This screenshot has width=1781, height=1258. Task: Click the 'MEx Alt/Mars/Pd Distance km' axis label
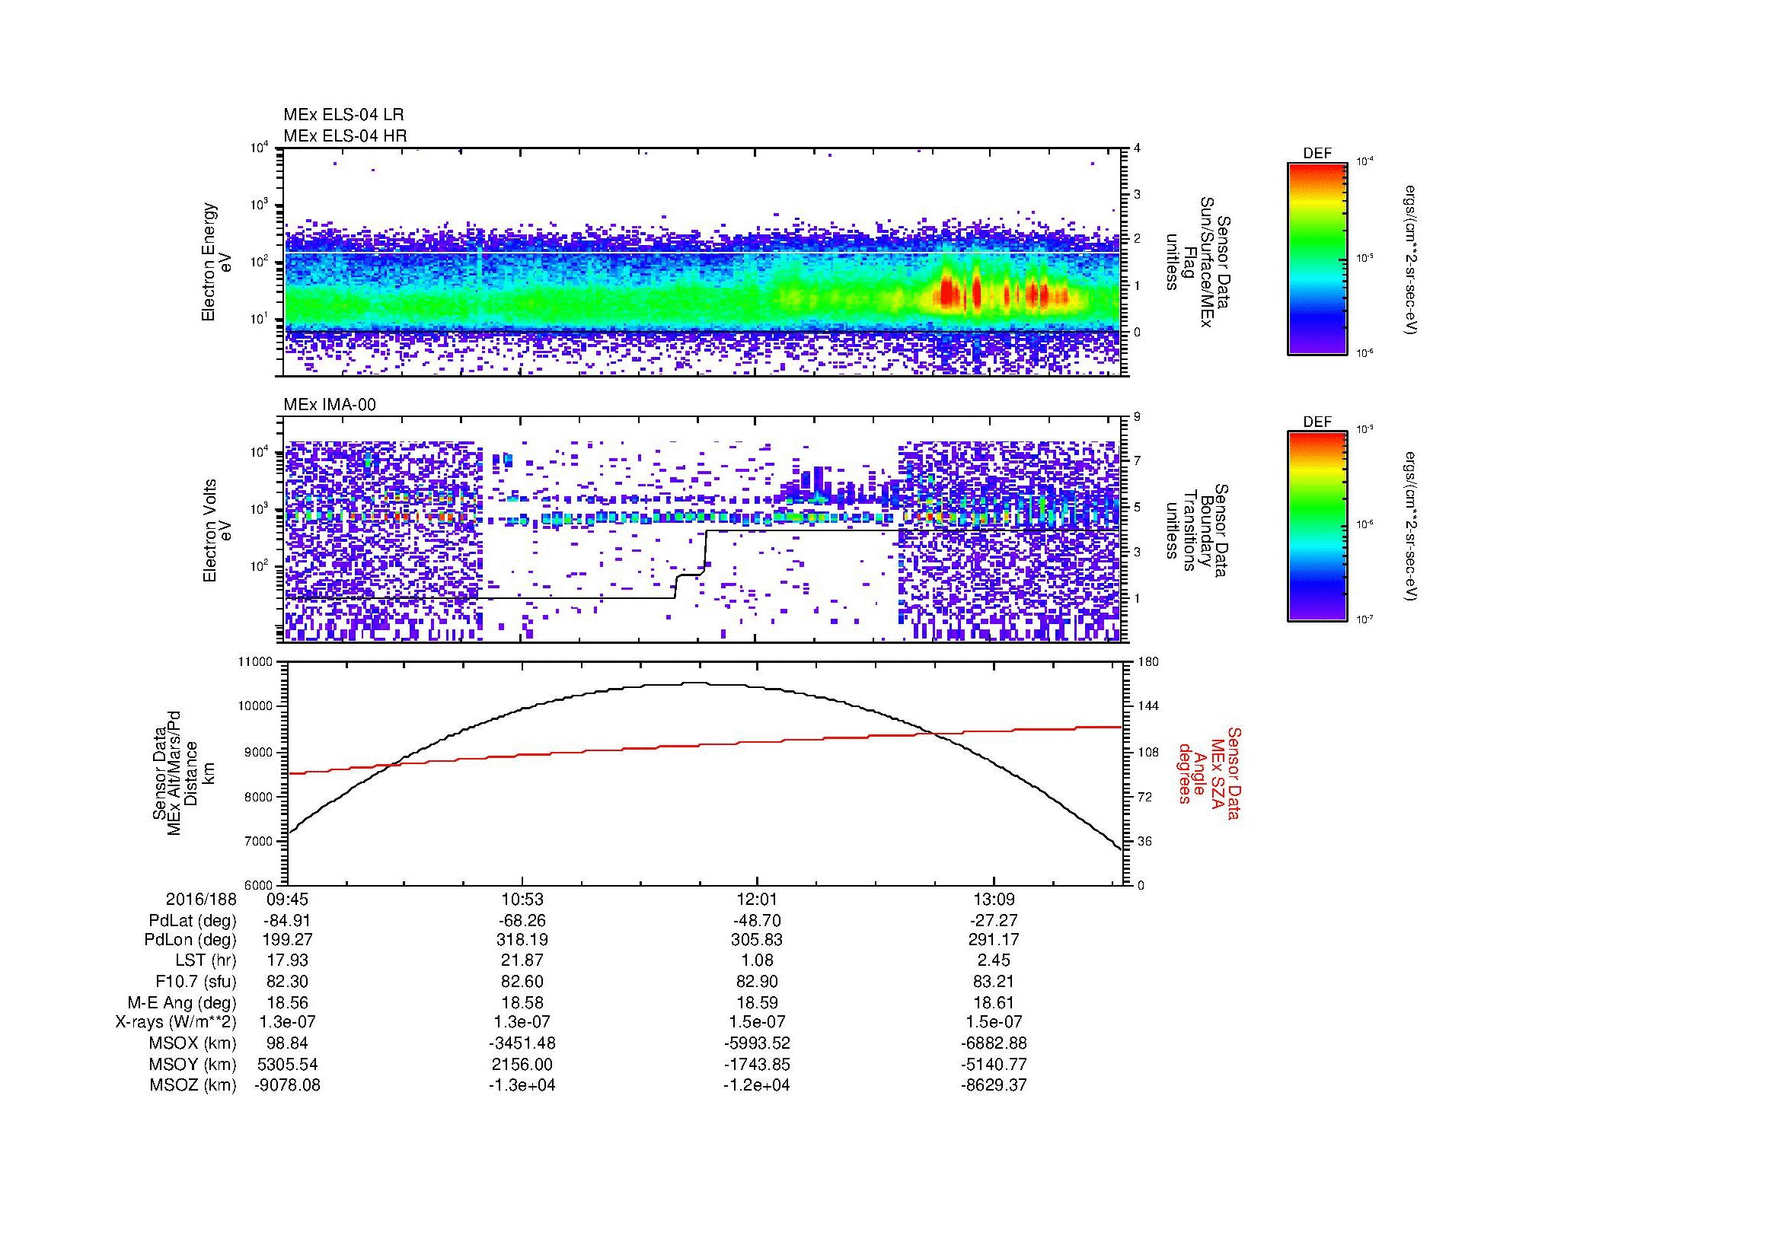[x=183, y=772]
